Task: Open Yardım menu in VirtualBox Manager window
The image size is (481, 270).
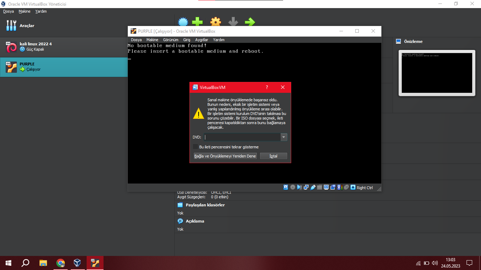Action: point(41,11)
